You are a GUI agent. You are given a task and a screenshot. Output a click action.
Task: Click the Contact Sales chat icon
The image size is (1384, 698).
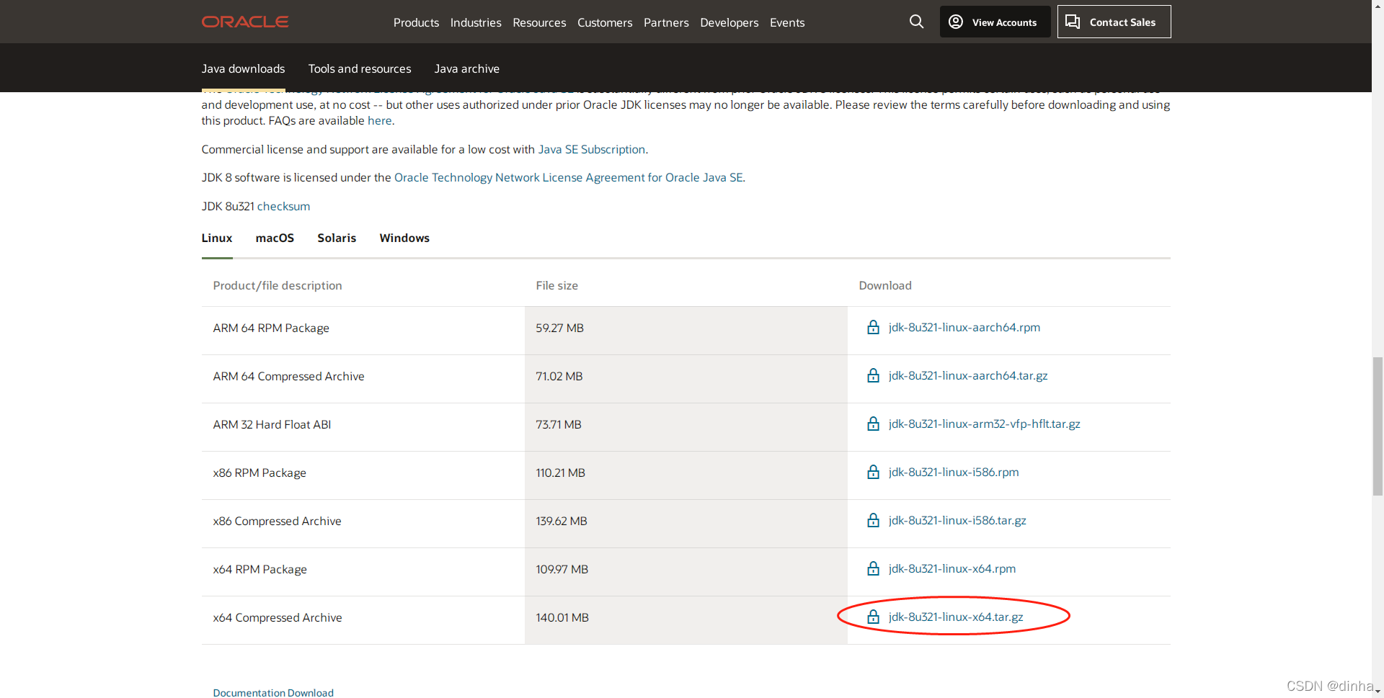[x=1073, y=22]
